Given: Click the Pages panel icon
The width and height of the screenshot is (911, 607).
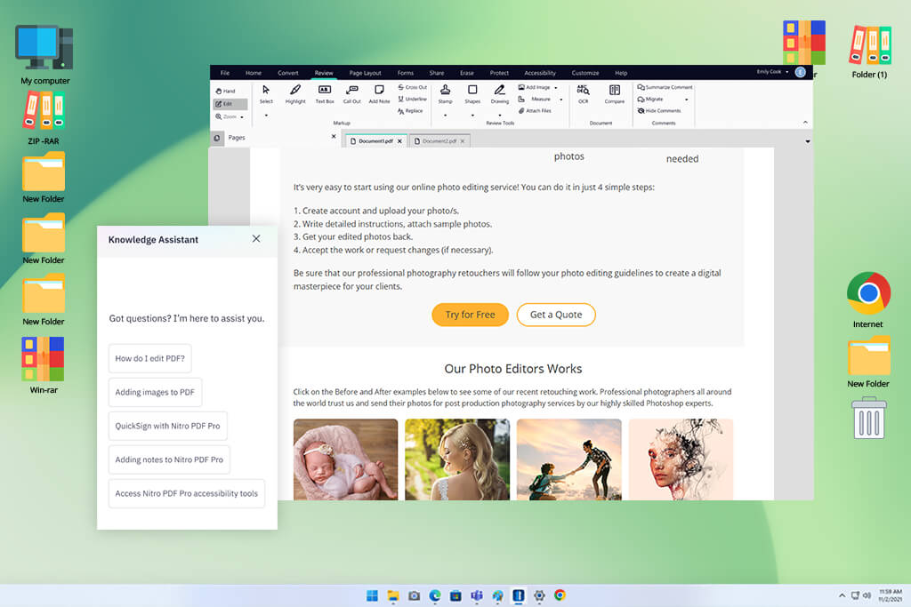Looking at the screenshot, I should [217, 138].
